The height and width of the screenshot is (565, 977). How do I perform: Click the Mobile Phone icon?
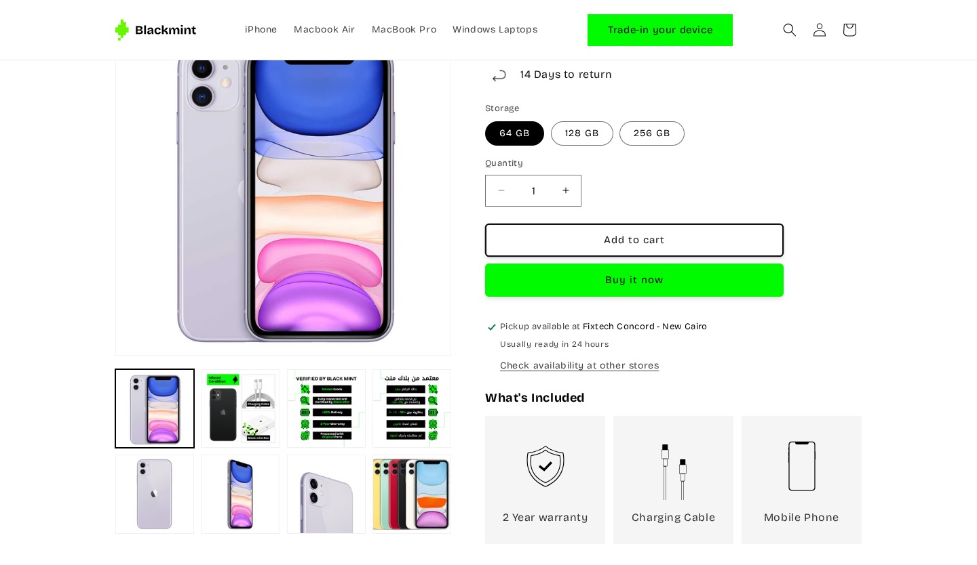[801, 466]
